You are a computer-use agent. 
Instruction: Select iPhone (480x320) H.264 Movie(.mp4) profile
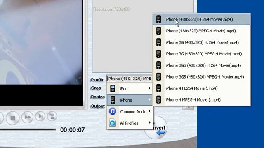coord(201,19)
